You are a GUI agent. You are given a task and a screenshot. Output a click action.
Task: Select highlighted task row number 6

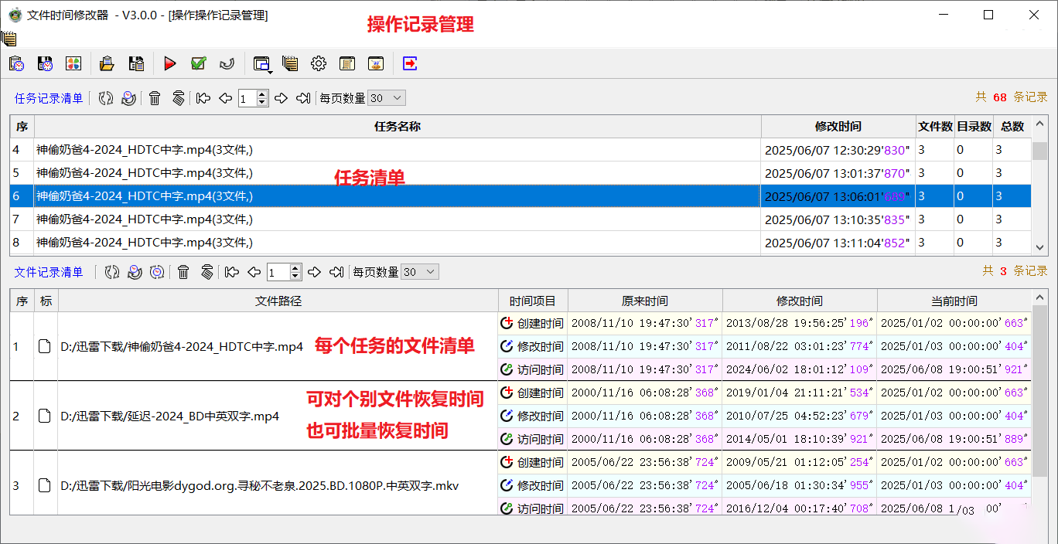[520, 196]
